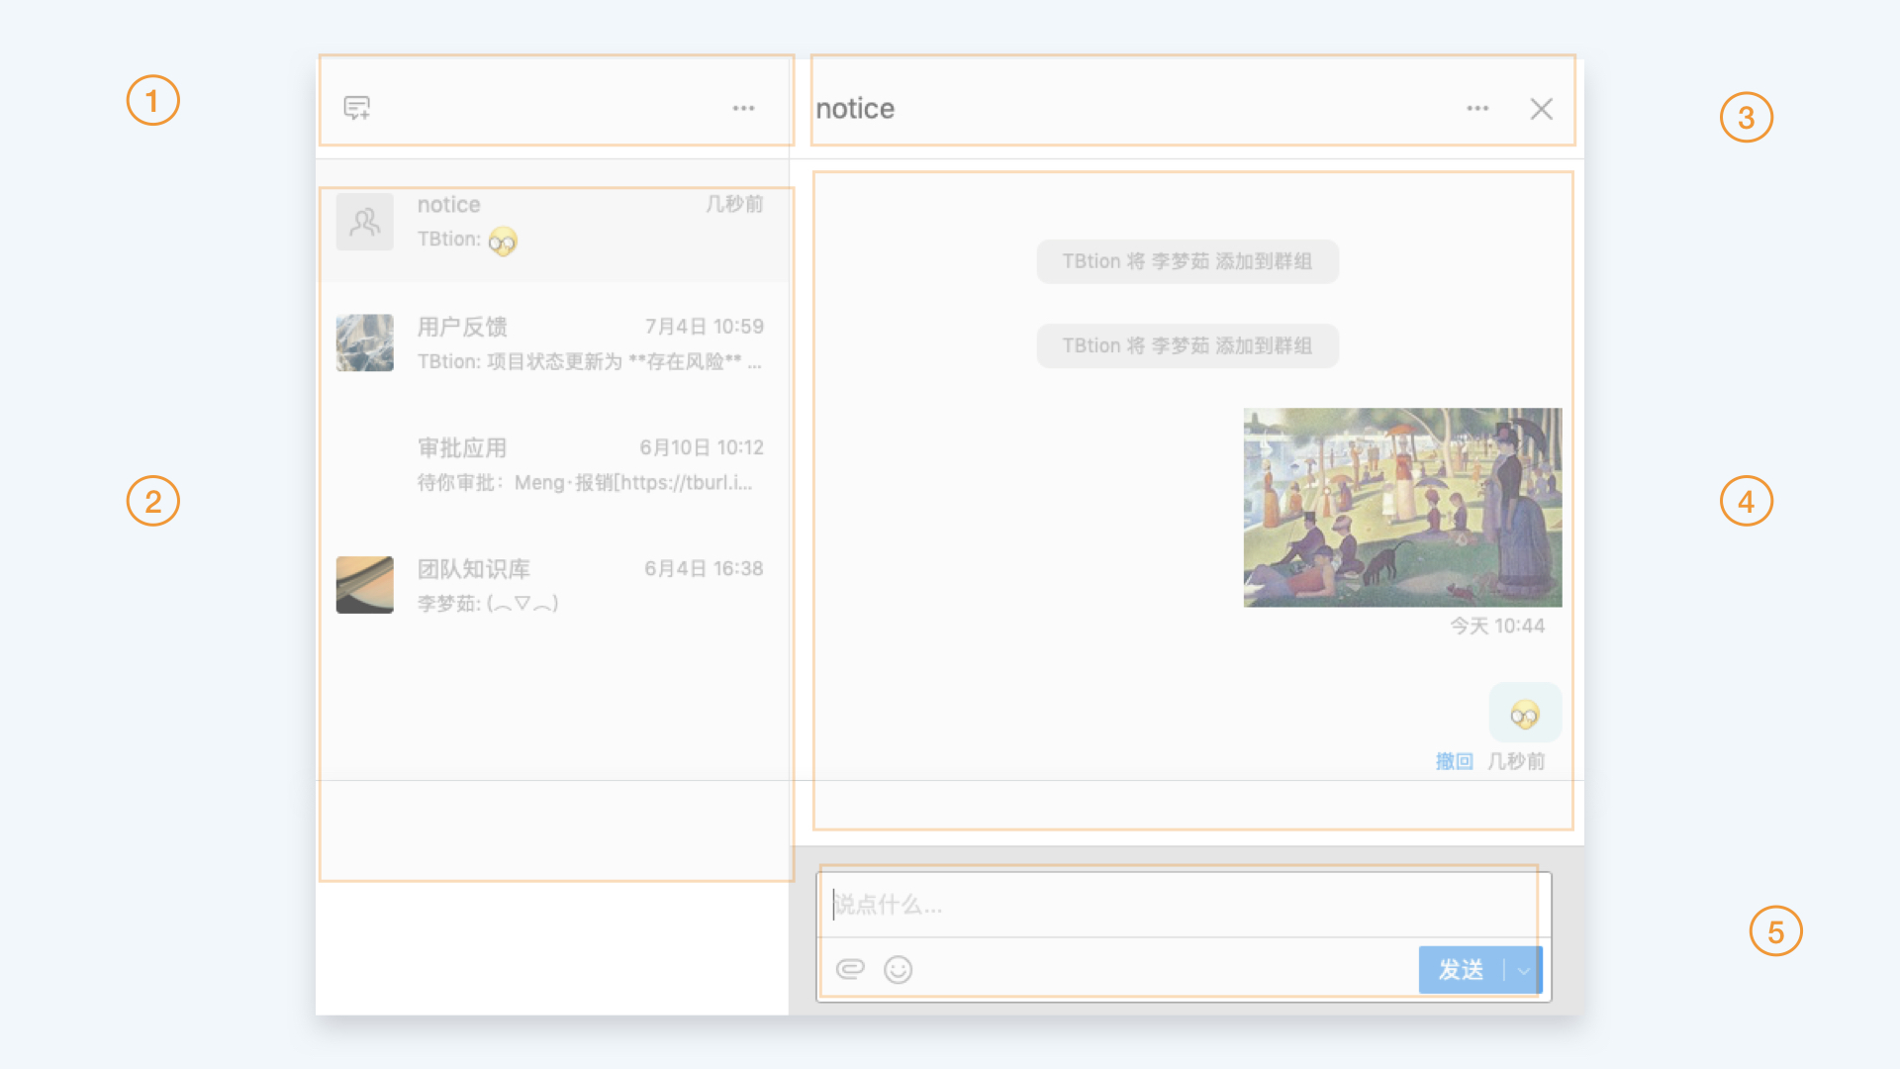Click the 6月4日 16:38 timestamp
This screenshot has height=1069, width=1900.
click(x=704, y=568)
